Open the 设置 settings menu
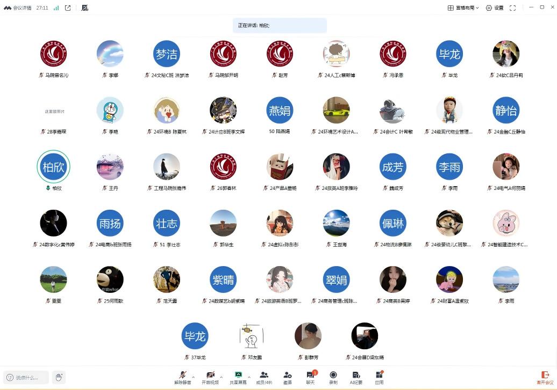This screenshot has width=557, height=390. pos(495,8)
